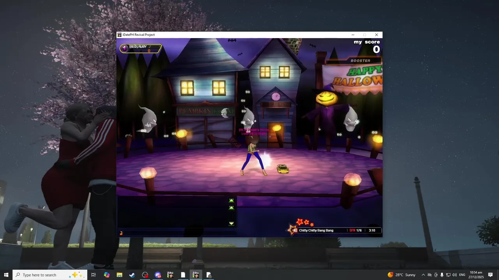Open Microsoft Copilot from the taskbar
This screenshot has height=280, width=499.
click(x=106, y=275)
